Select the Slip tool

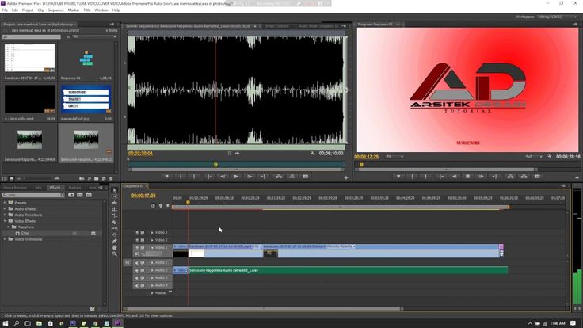point(115,228)
